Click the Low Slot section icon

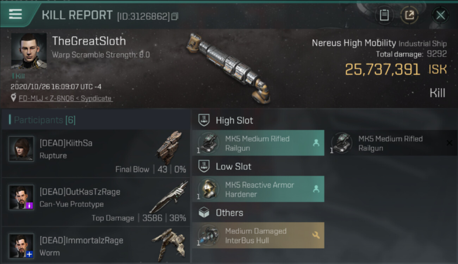point(204,166)
